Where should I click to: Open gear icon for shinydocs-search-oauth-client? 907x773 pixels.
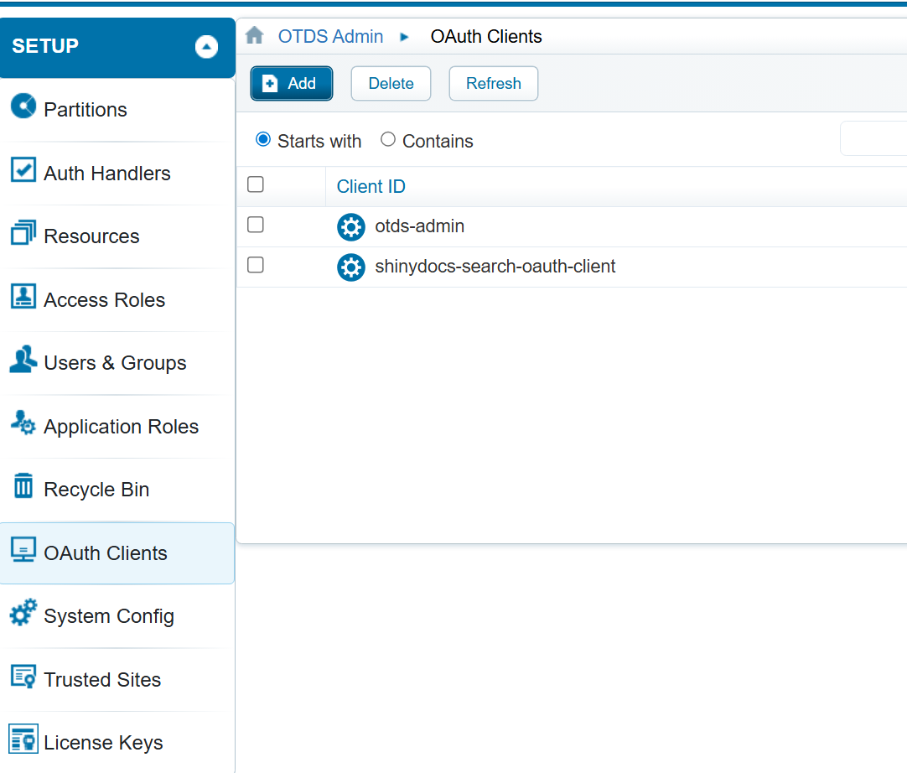[x=351, y=267]
